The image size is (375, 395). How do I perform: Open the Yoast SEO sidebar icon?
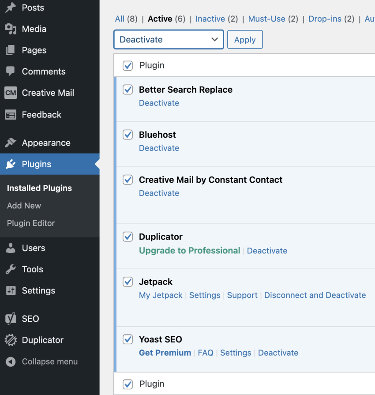(x=10, y=319)
